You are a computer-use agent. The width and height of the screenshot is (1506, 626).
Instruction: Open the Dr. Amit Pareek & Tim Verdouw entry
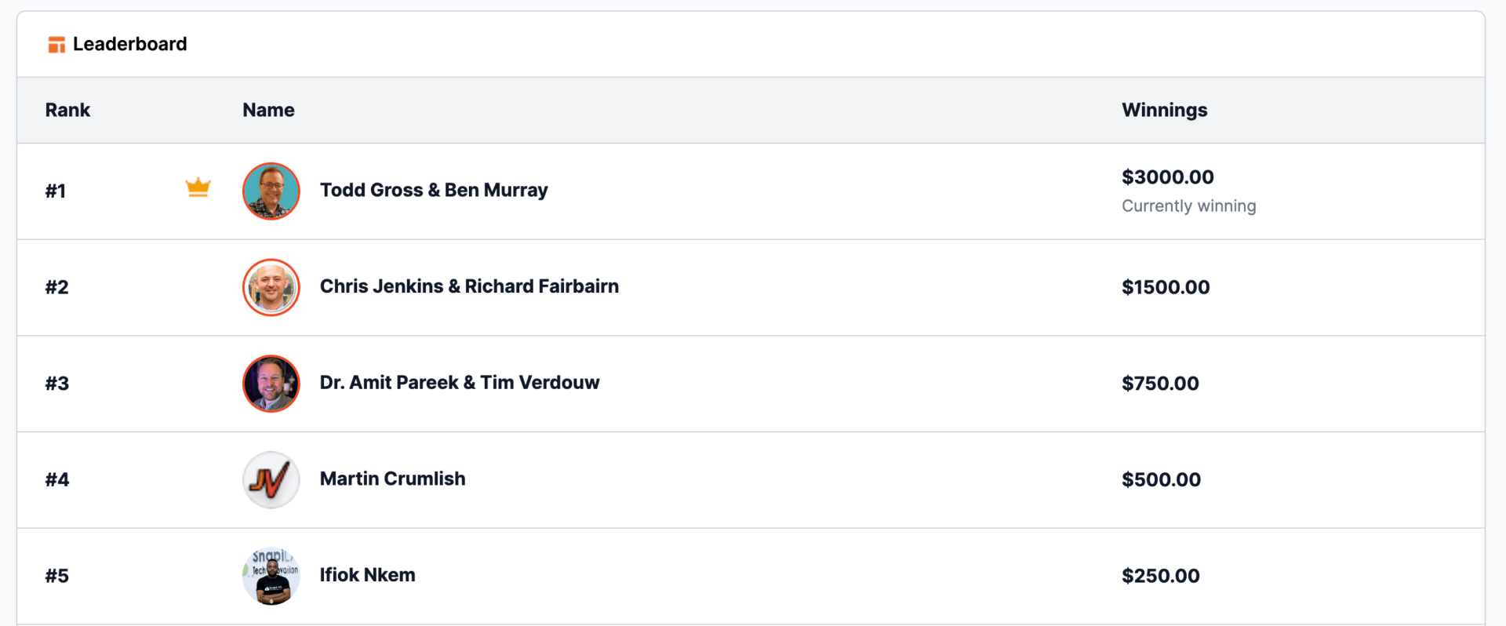click(460, 383)
